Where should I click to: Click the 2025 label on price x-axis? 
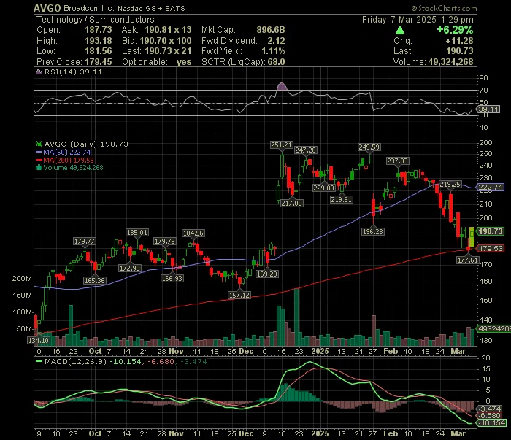click(x=320, y=352)
